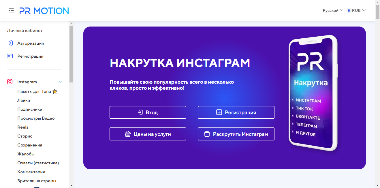Click the Цены на услуги button
Screen dimensions: 380x188
pyautogui.click(x=148, y=134)
